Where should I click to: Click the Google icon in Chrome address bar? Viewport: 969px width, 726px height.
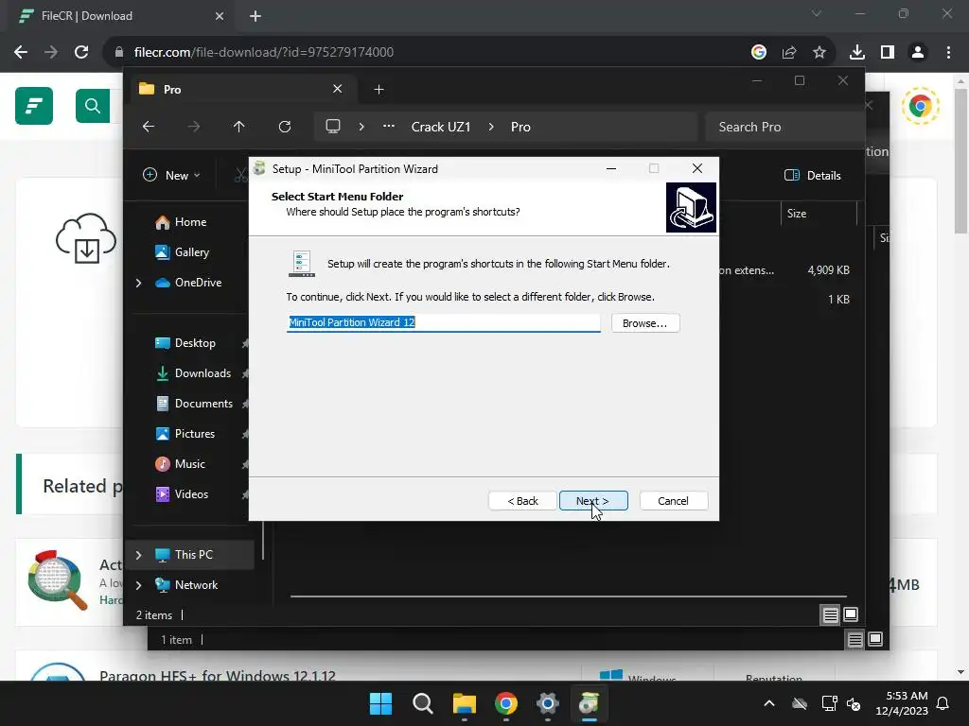click(x=759, y=52)
